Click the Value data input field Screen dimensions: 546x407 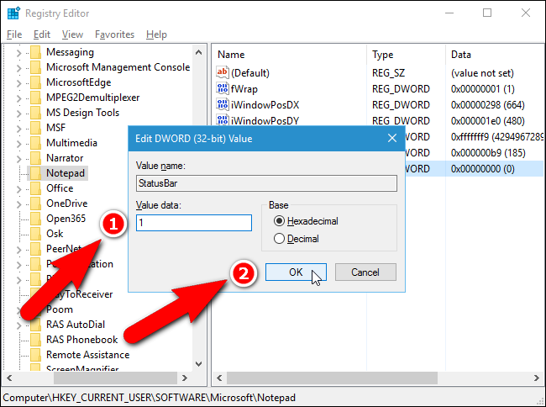[194, 223]
